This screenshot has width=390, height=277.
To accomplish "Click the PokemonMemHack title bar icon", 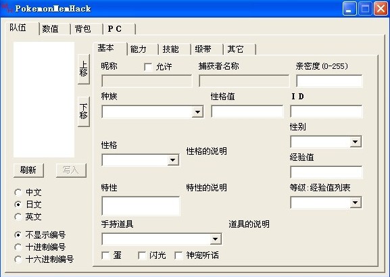I will point(7,9).
